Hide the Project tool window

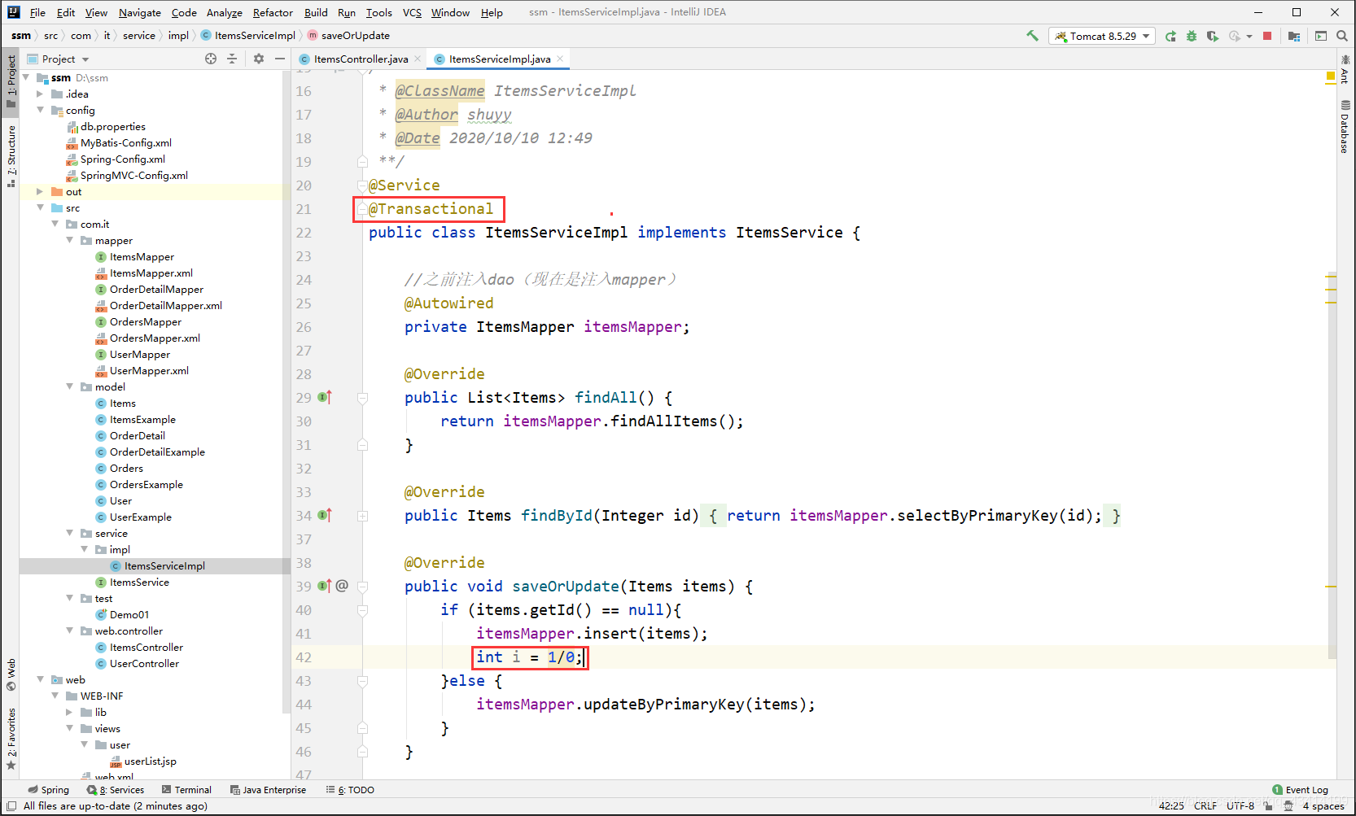[280, 59]
